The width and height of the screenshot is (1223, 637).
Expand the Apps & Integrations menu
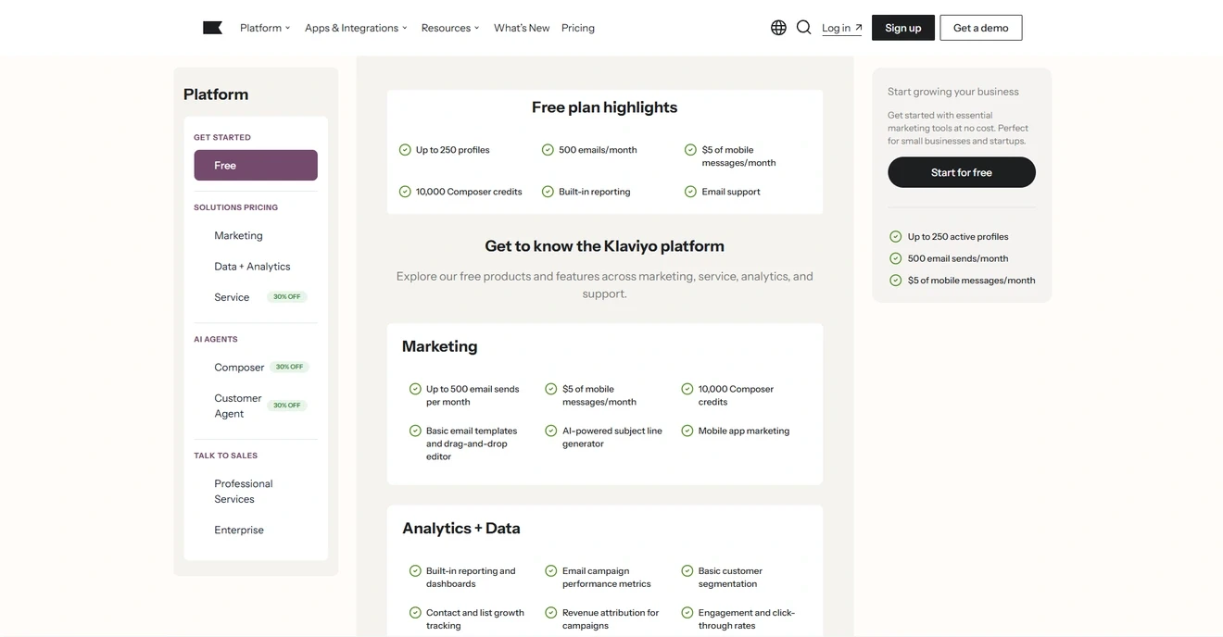tap(356, 28)
